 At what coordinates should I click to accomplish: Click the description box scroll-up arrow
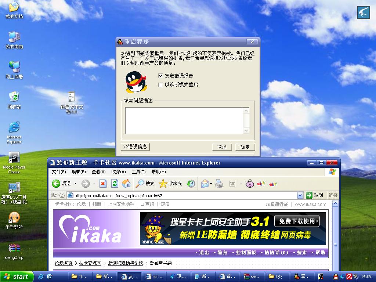tap(246, 111)
